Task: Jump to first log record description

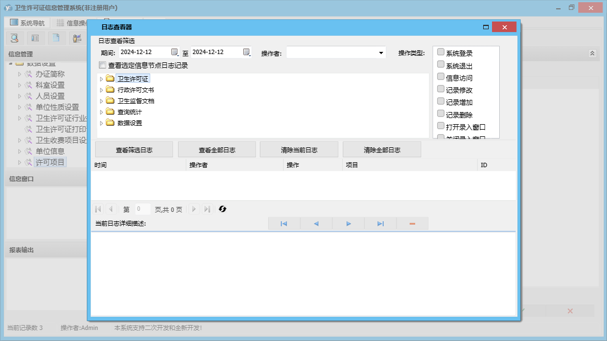Action: pos(284,223)
